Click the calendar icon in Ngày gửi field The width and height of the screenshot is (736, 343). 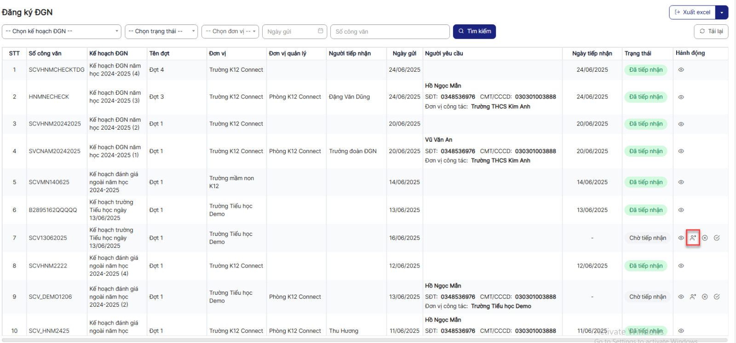321,31
